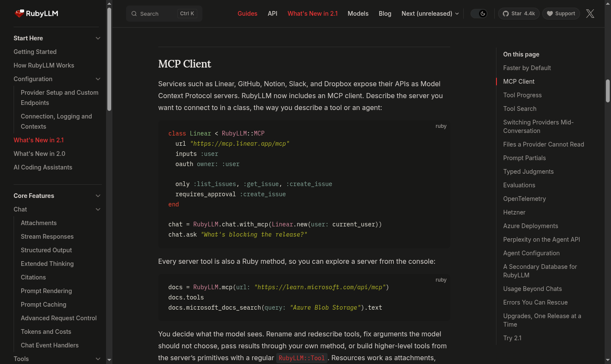This screenshot has height=364, width=611.
Task: Open Prompt Caching page
Action: click(x=43, y=305)
